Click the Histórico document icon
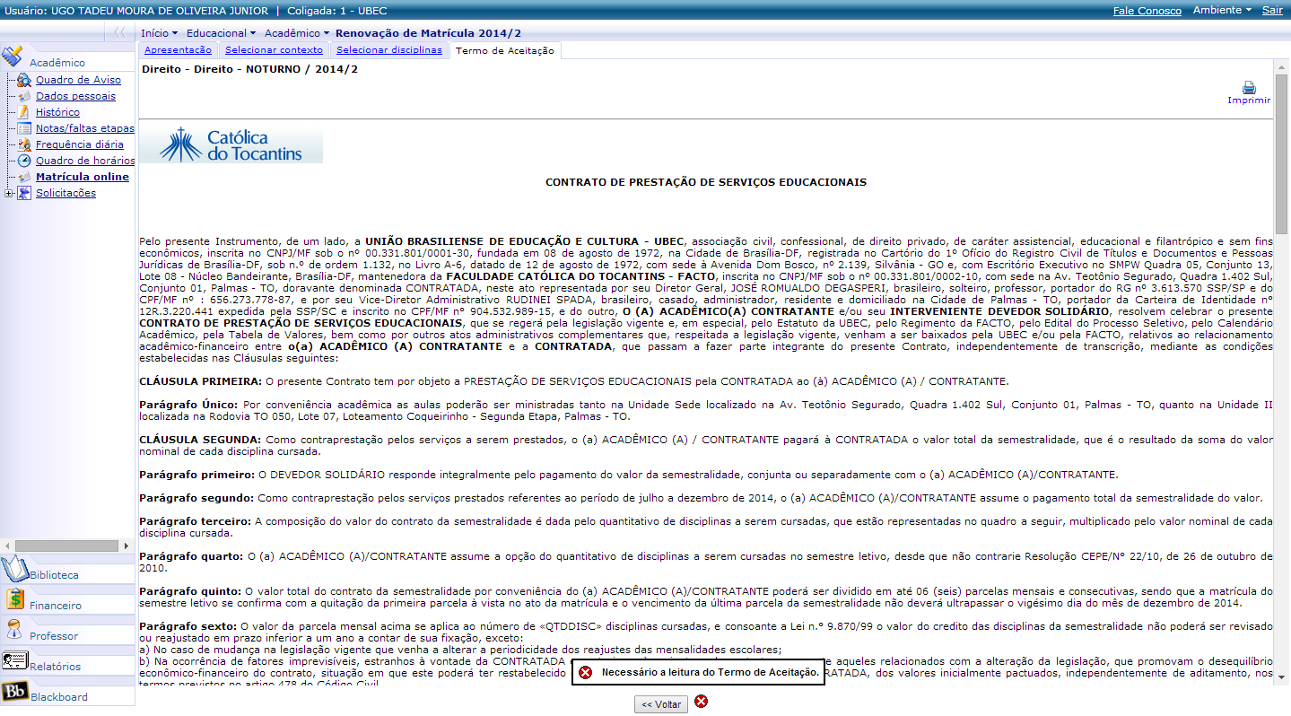The image size is (1291, 716). (x=24, y=112)
